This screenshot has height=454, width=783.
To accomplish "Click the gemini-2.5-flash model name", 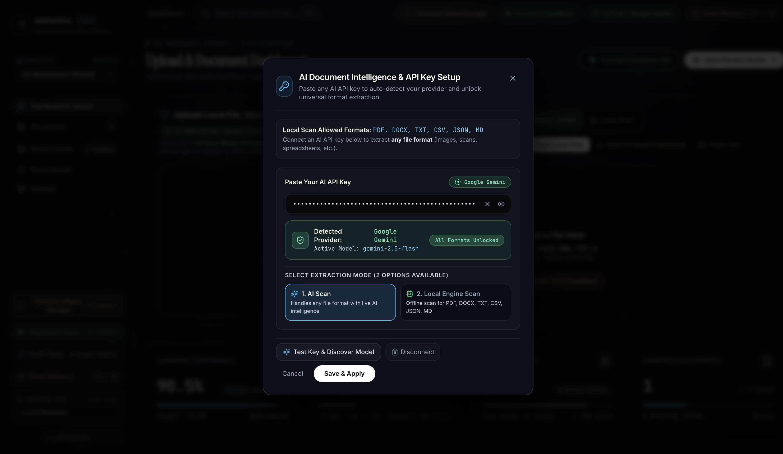I will tap(390, 248).
